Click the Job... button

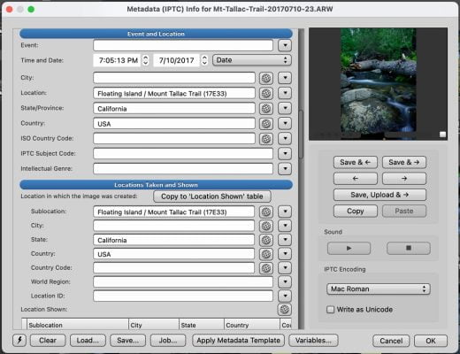[168, 341]
